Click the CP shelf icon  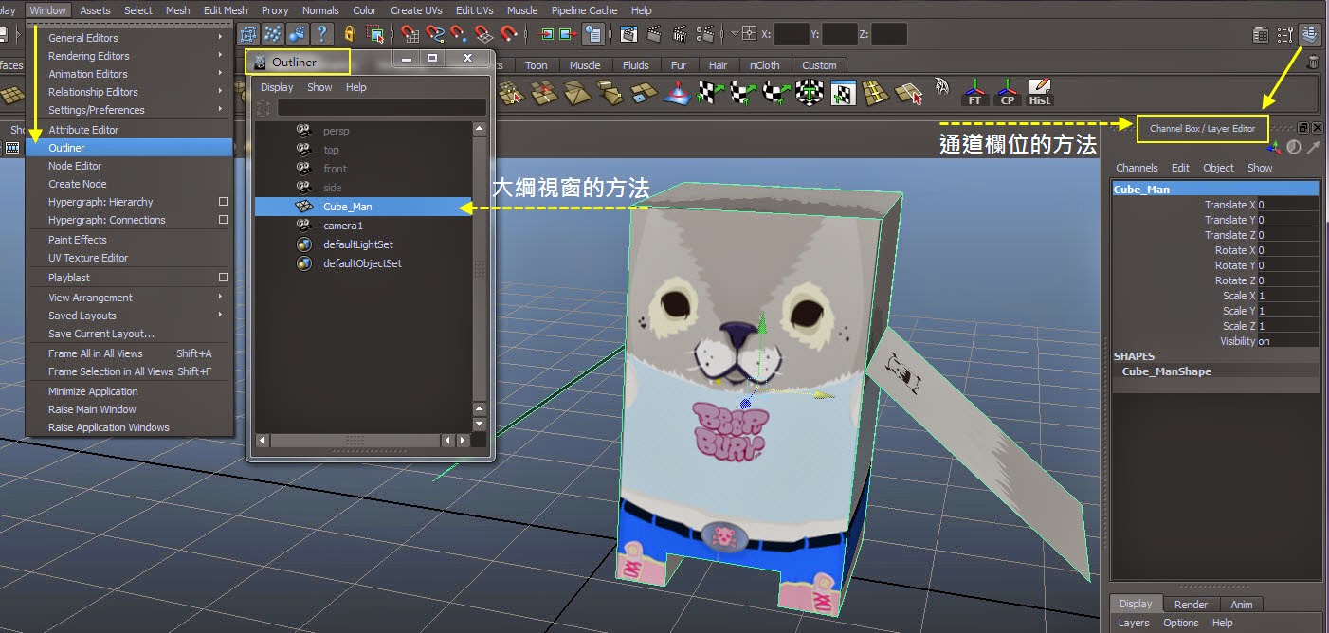tap(1006, 92)
